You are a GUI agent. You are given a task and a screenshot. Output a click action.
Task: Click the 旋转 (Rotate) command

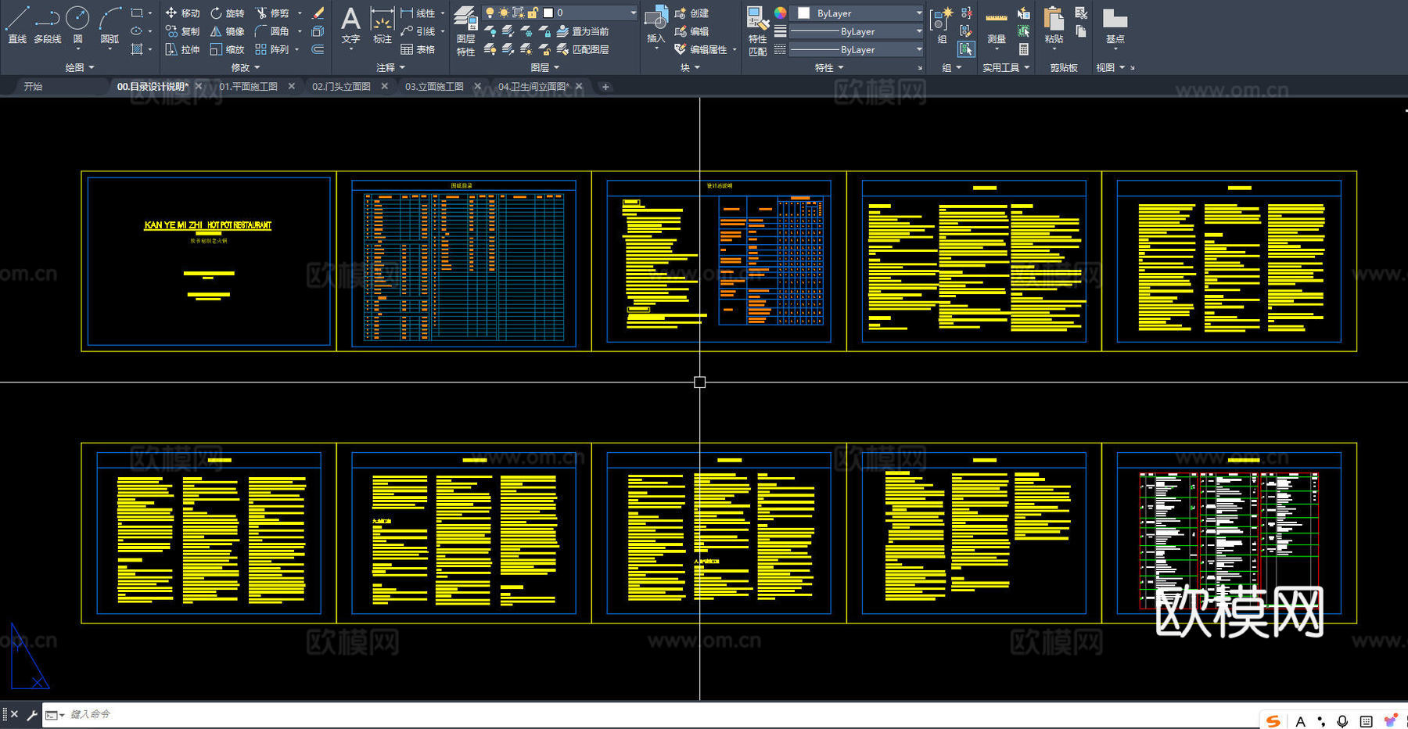pyautogui.click(x=228, y=13)
